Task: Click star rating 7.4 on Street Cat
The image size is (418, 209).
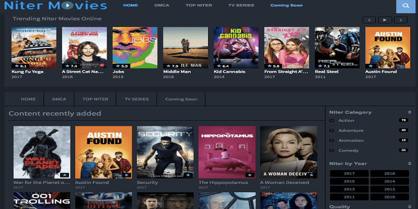Action: pyautogui.click(x=71, y=66)
